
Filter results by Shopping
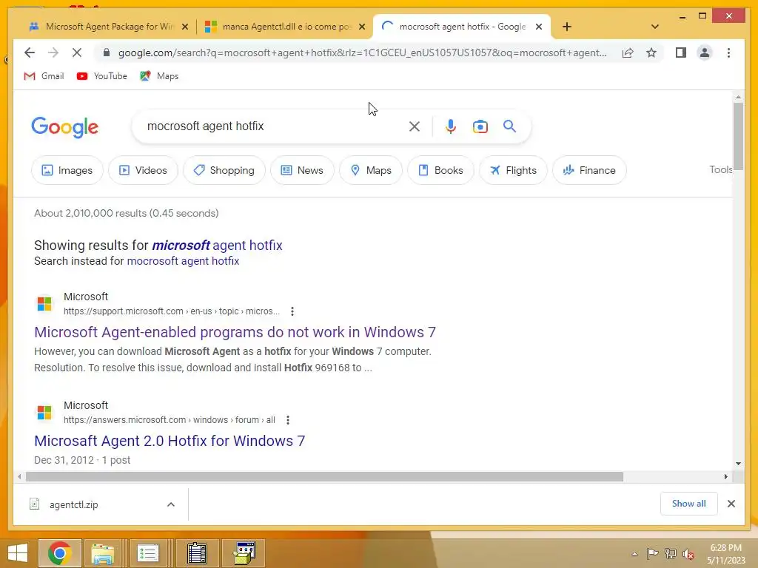(x=224, y=170)
